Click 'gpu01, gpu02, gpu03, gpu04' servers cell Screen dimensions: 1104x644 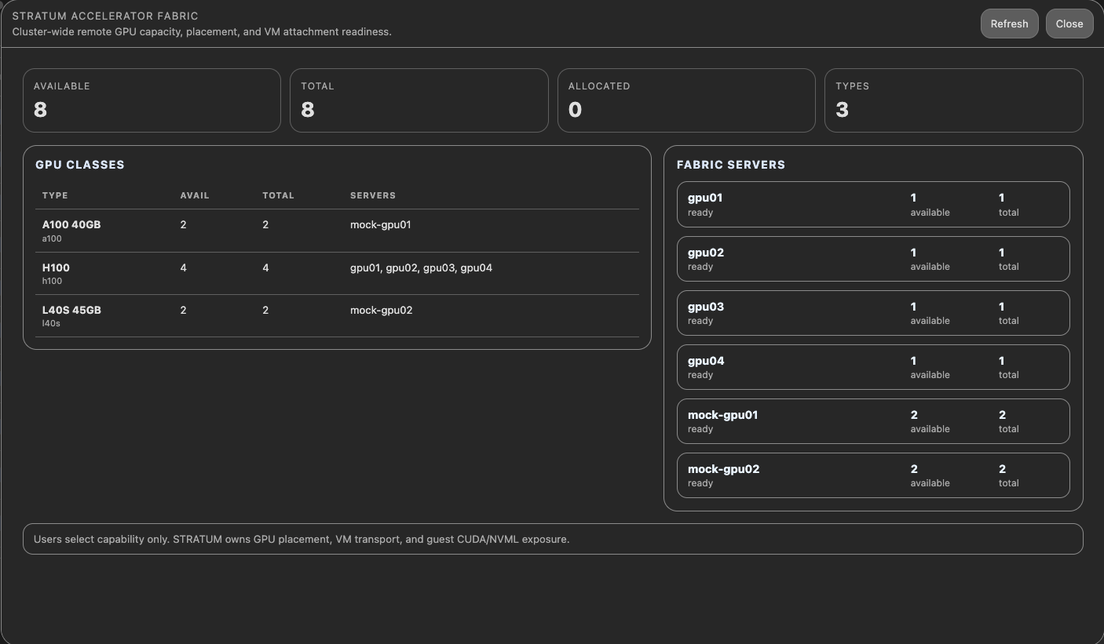421,267
